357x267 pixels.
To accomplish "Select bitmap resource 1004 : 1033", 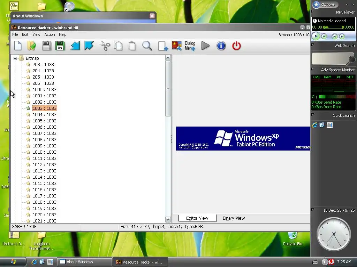I will click(x=44, y=114).
